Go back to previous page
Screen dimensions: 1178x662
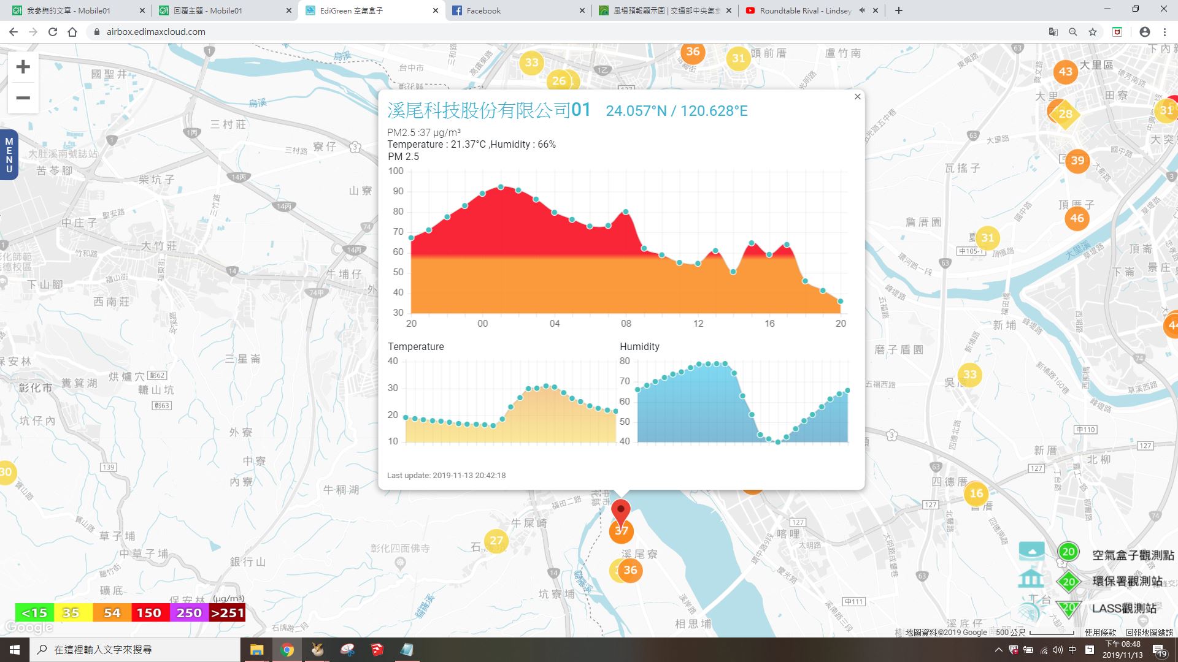point(13,32)
